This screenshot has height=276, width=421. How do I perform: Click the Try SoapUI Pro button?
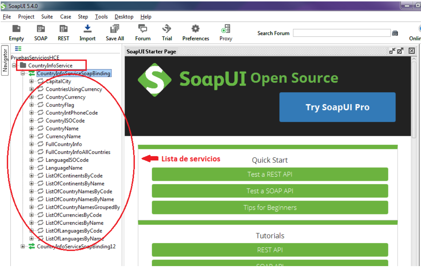(337, 107)
